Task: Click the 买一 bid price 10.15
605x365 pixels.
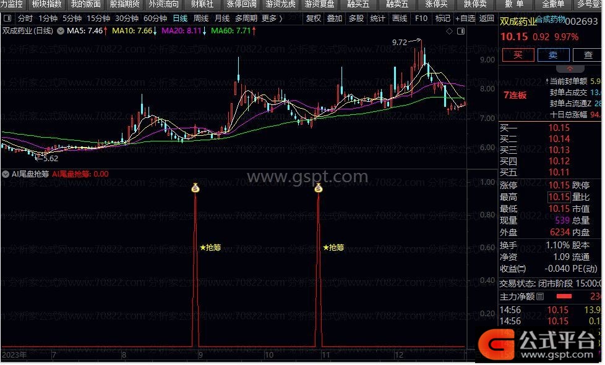Action: point(559,128)
